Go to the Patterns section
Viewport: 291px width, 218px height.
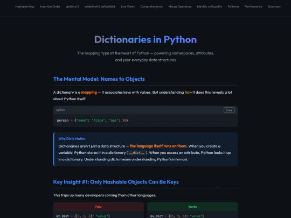(x=233, y=6)
